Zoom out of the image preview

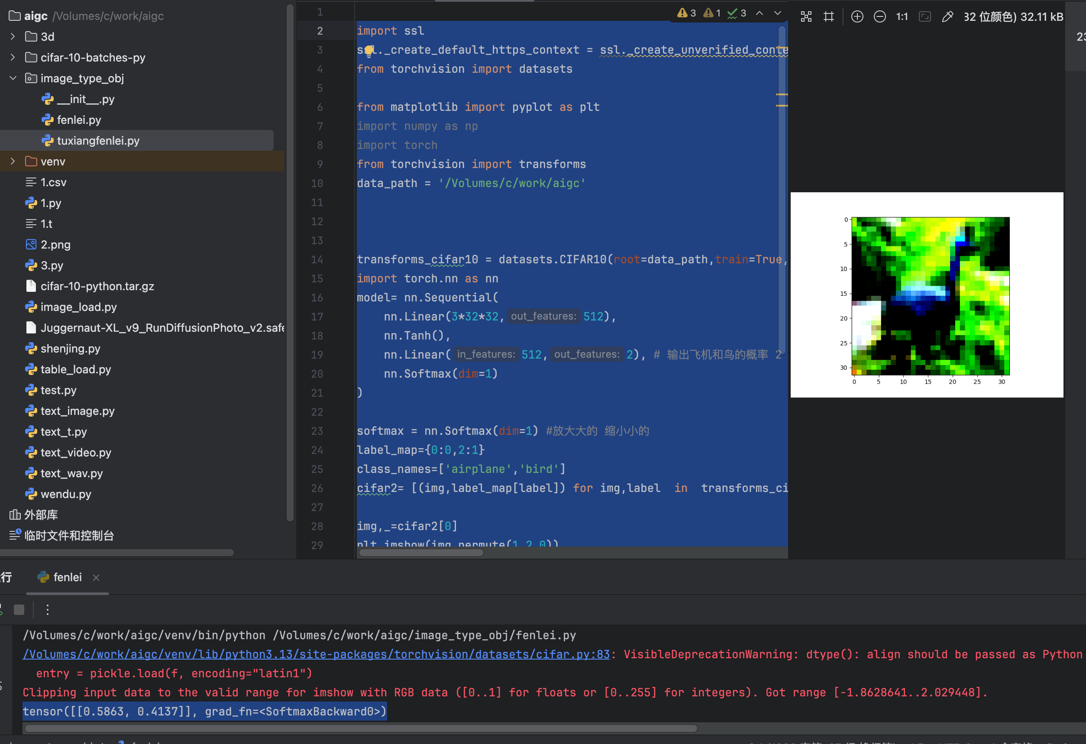879,17
